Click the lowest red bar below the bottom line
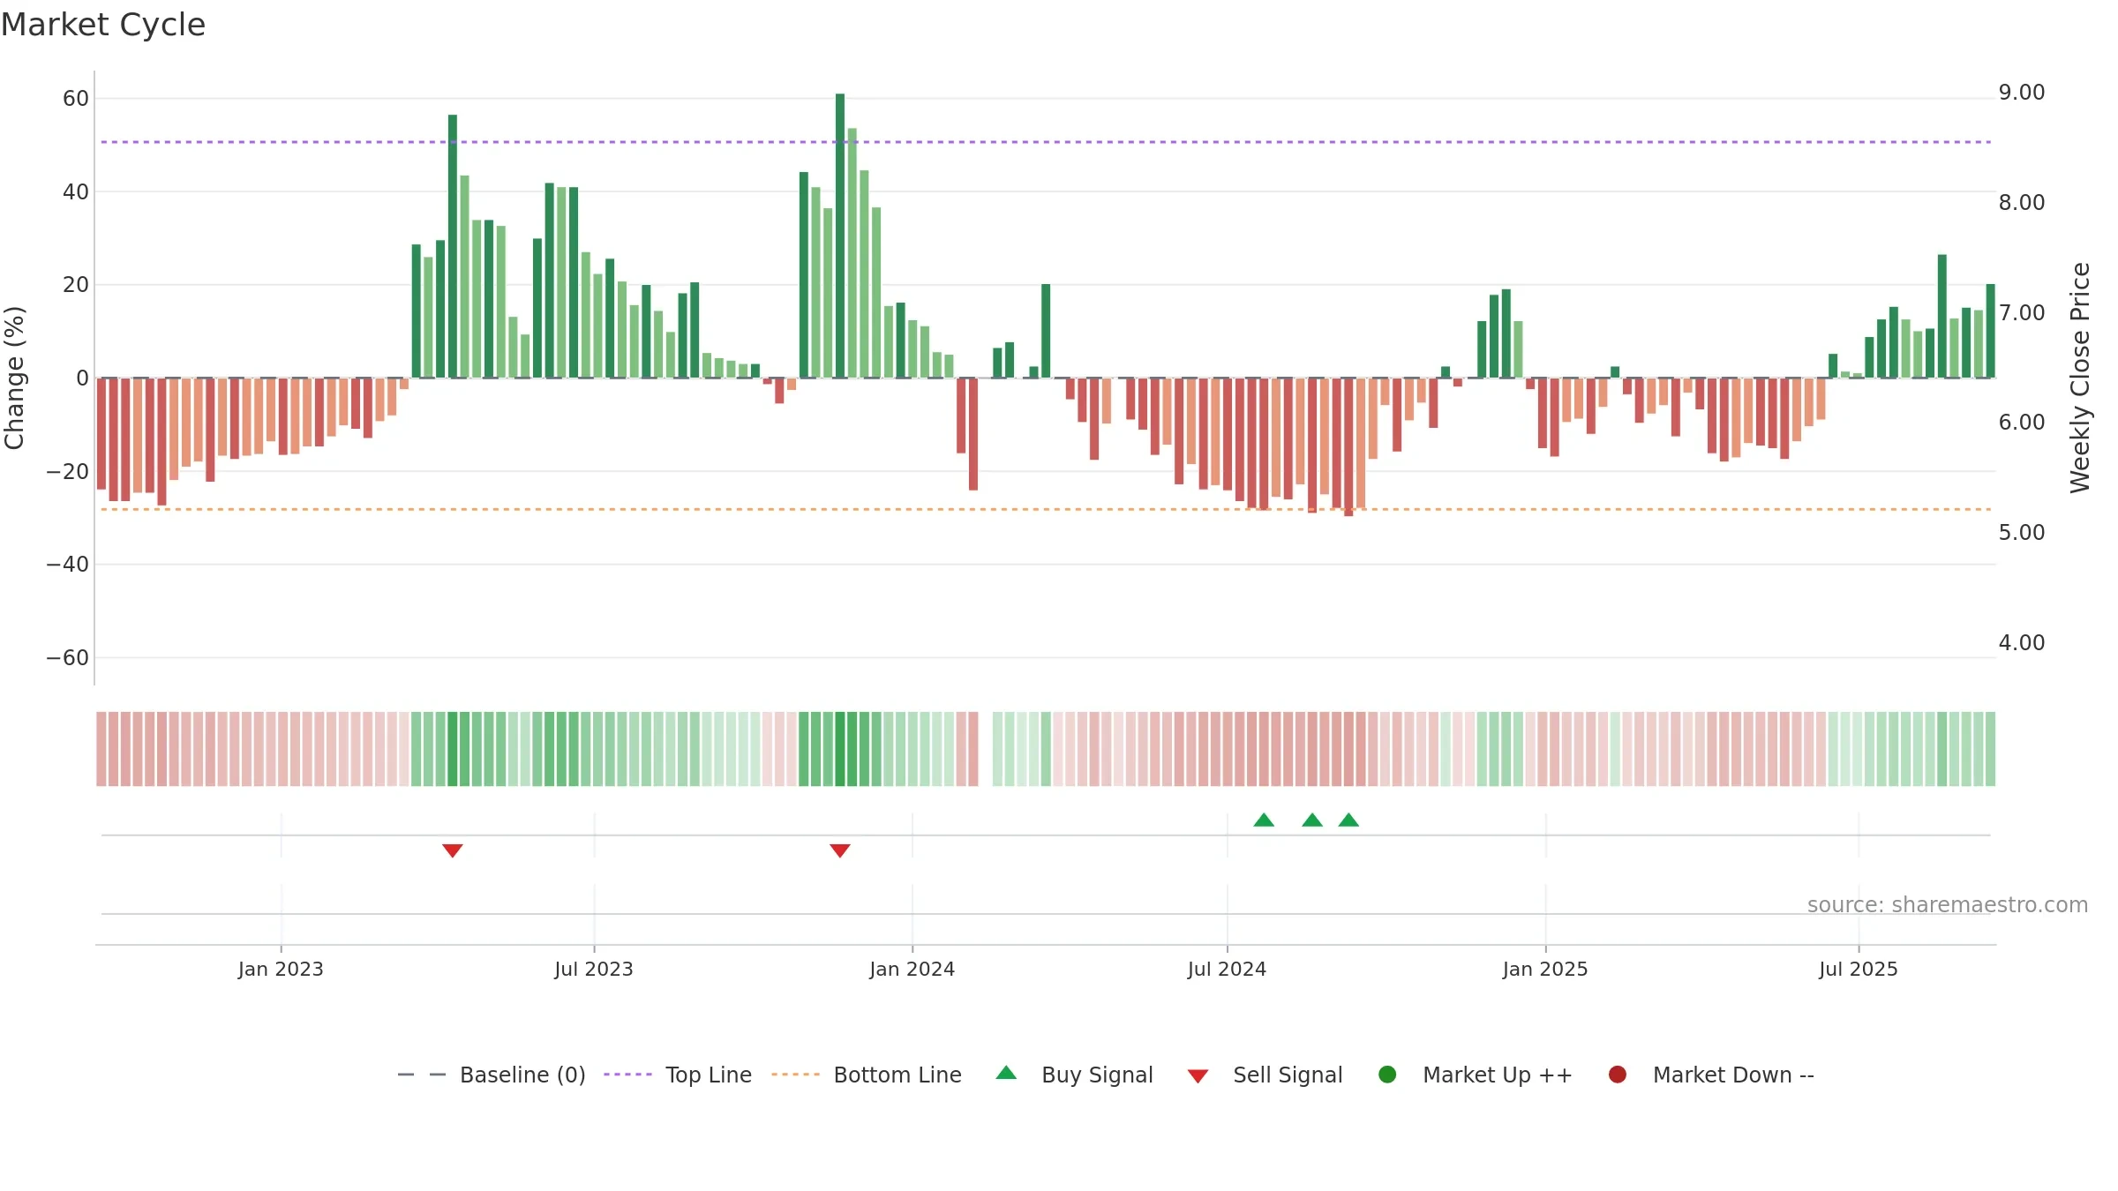 1348,446
